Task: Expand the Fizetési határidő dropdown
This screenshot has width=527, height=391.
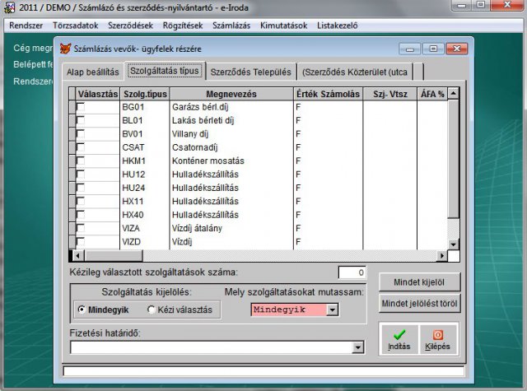Action: coord(357,348)
